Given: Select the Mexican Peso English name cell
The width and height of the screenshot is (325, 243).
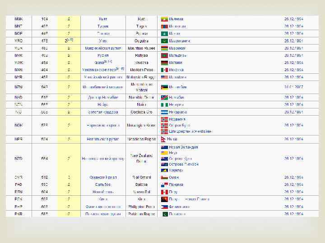Looking at the screenshot, I should coord(142,70).
